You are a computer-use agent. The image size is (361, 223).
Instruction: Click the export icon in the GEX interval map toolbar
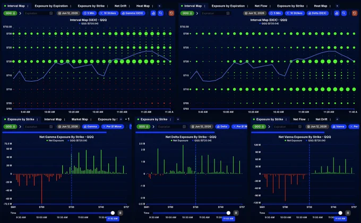pos(153,13)
